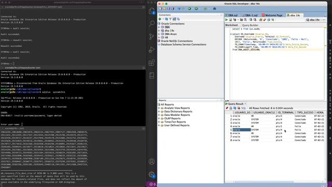Viewport: 332px width, 187px height.
Task: Open the VS Code Accounts icon
Action: tap(152, 162)
